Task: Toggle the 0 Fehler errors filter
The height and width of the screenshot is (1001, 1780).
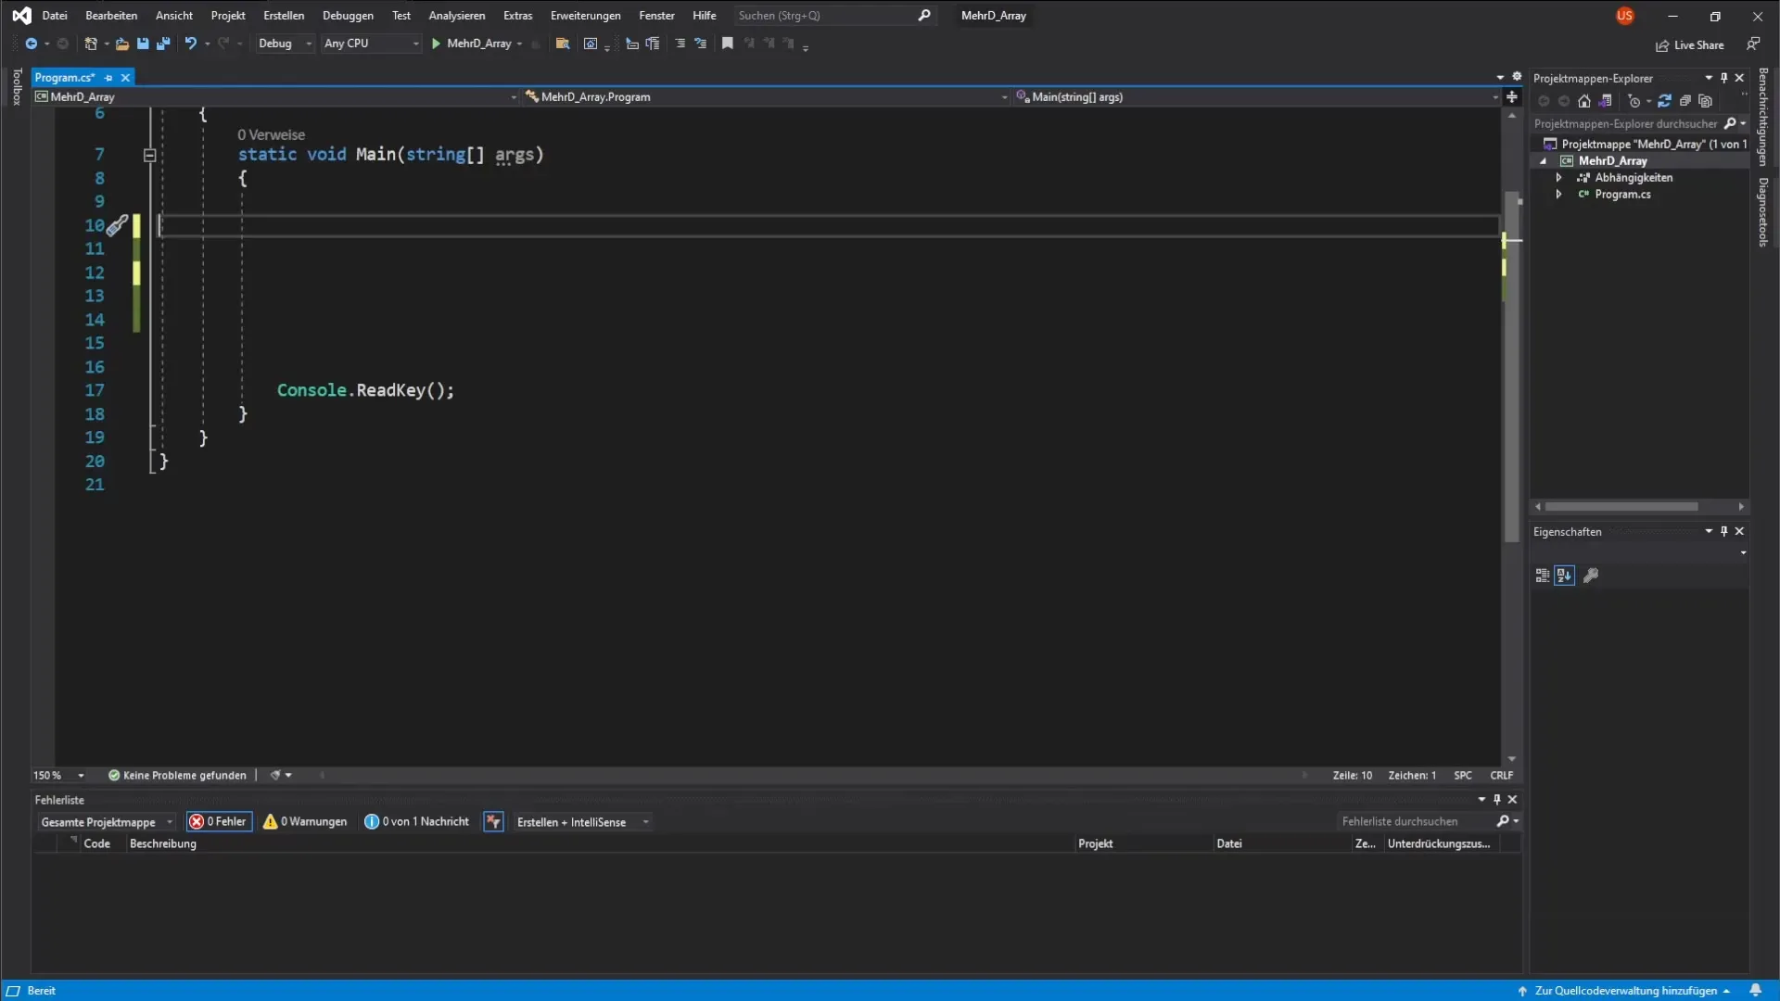Action: [x=220, y=822]
